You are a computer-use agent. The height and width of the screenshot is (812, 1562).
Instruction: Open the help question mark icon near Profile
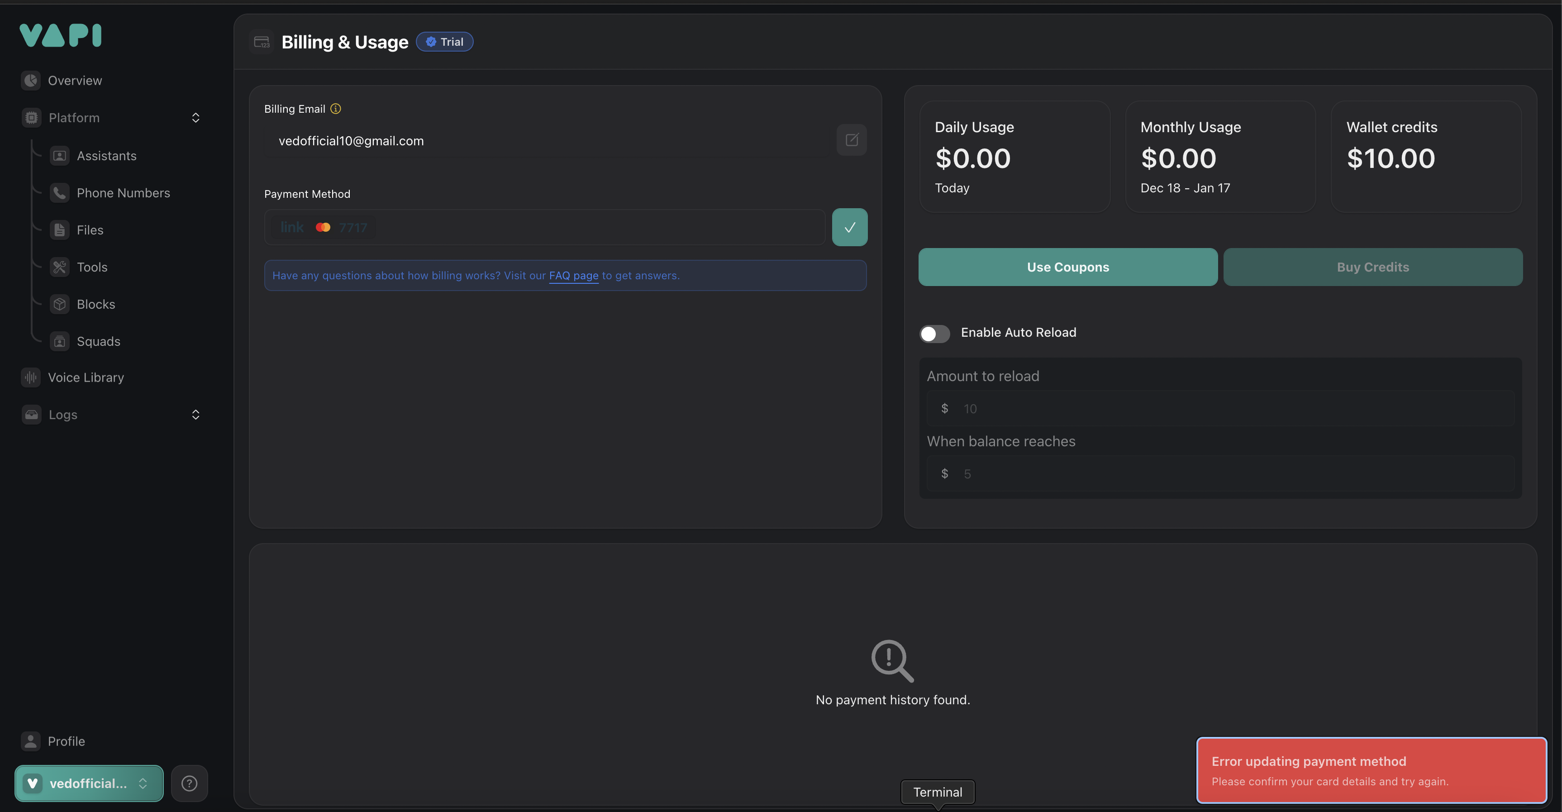tap(189, 783)
